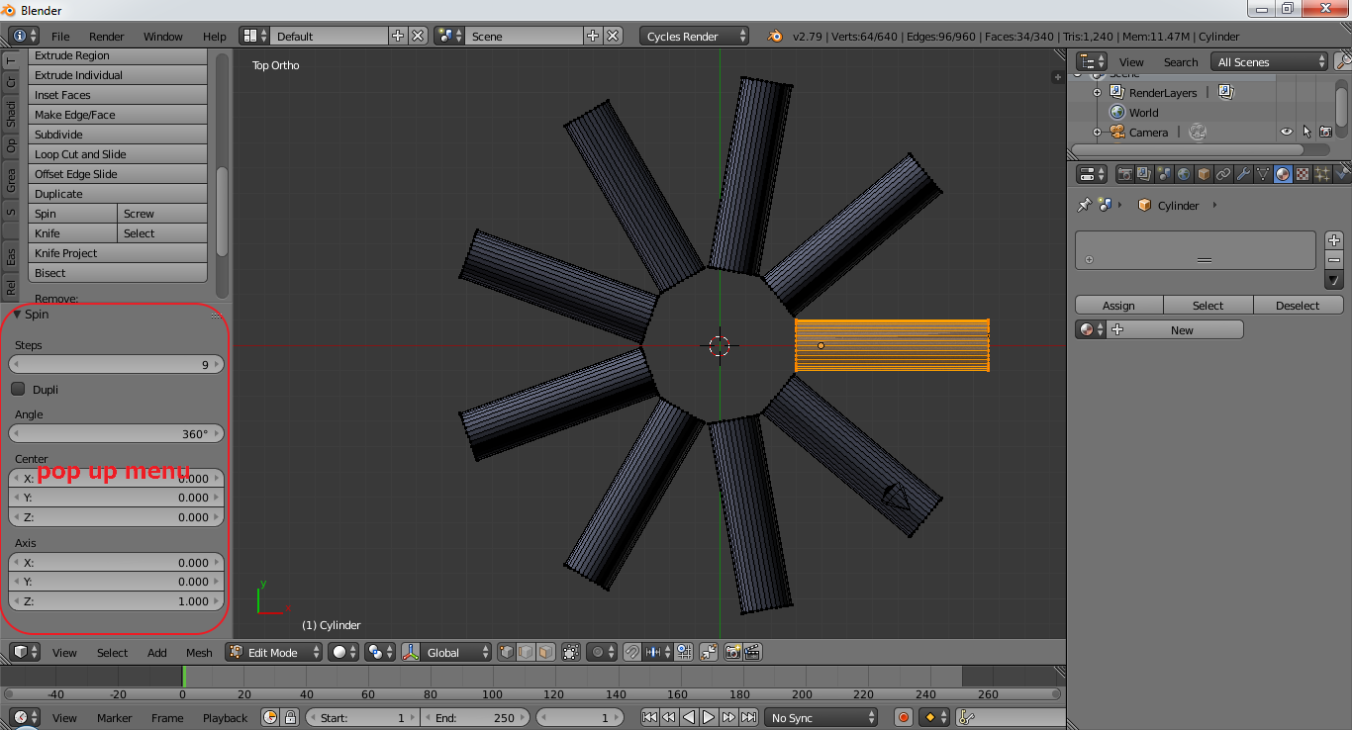Open the Render menu
Viewport: 1352px width, 730px height.
point(106,36)
